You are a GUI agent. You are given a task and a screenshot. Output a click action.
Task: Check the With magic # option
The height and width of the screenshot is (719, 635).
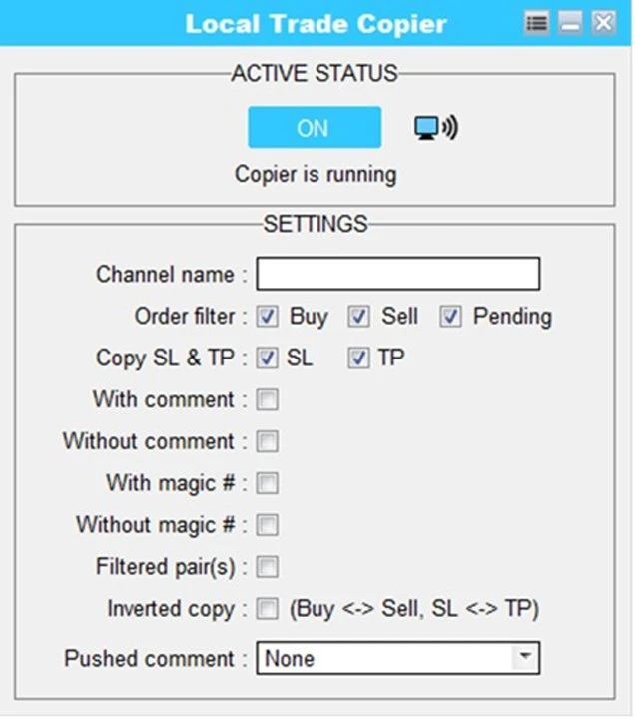click(267, 484)
